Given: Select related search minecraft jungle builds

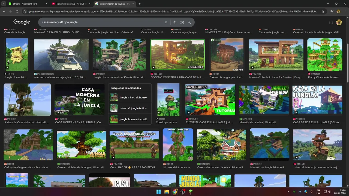Looking at the screenshot, I should coord(130,108).
